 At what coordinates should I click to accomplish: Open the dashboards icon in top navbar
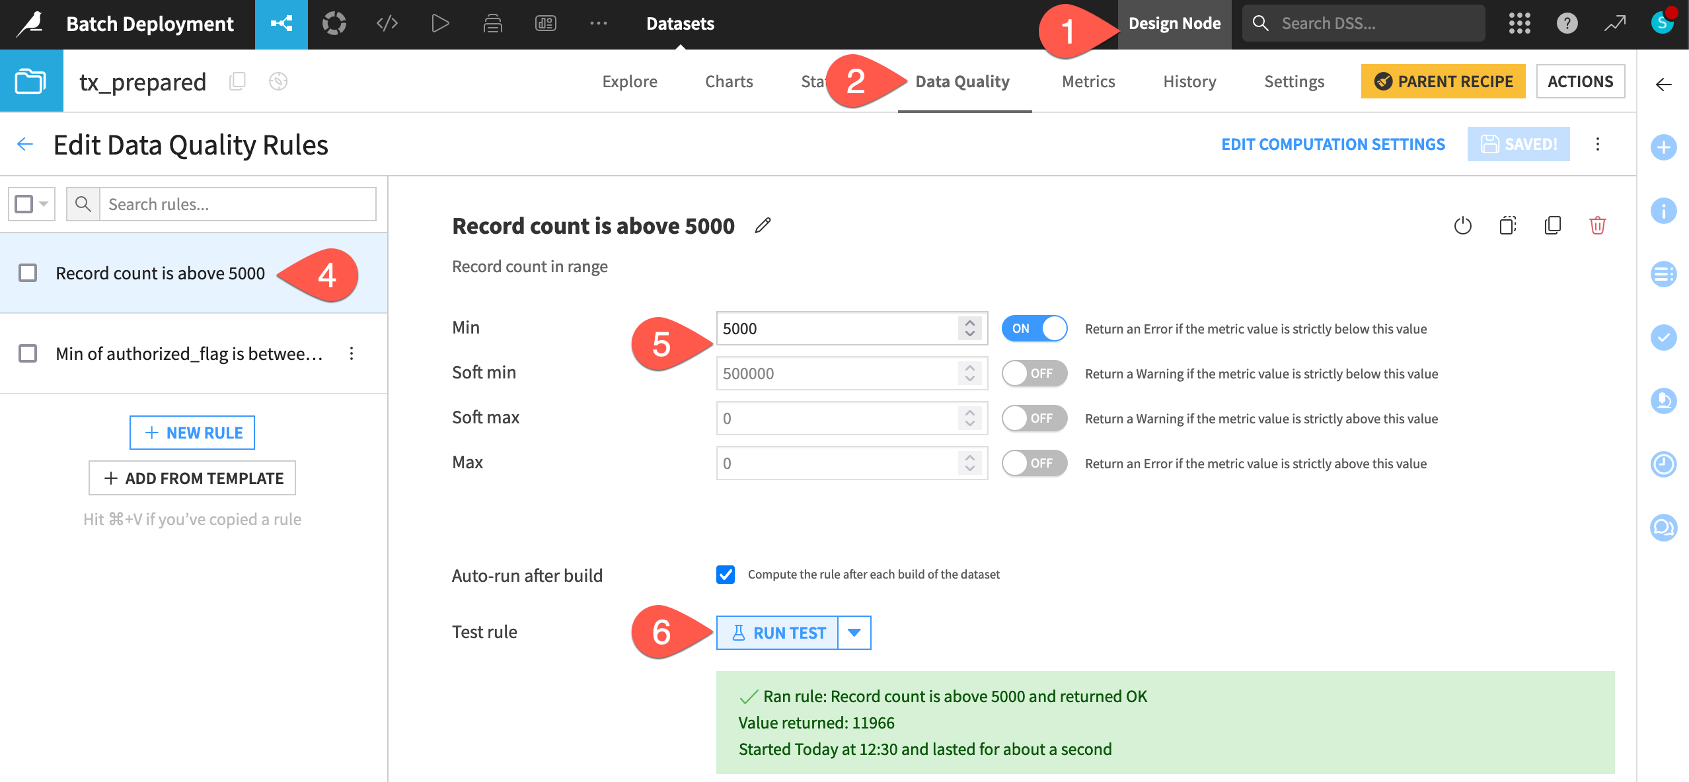click(544, 24)
